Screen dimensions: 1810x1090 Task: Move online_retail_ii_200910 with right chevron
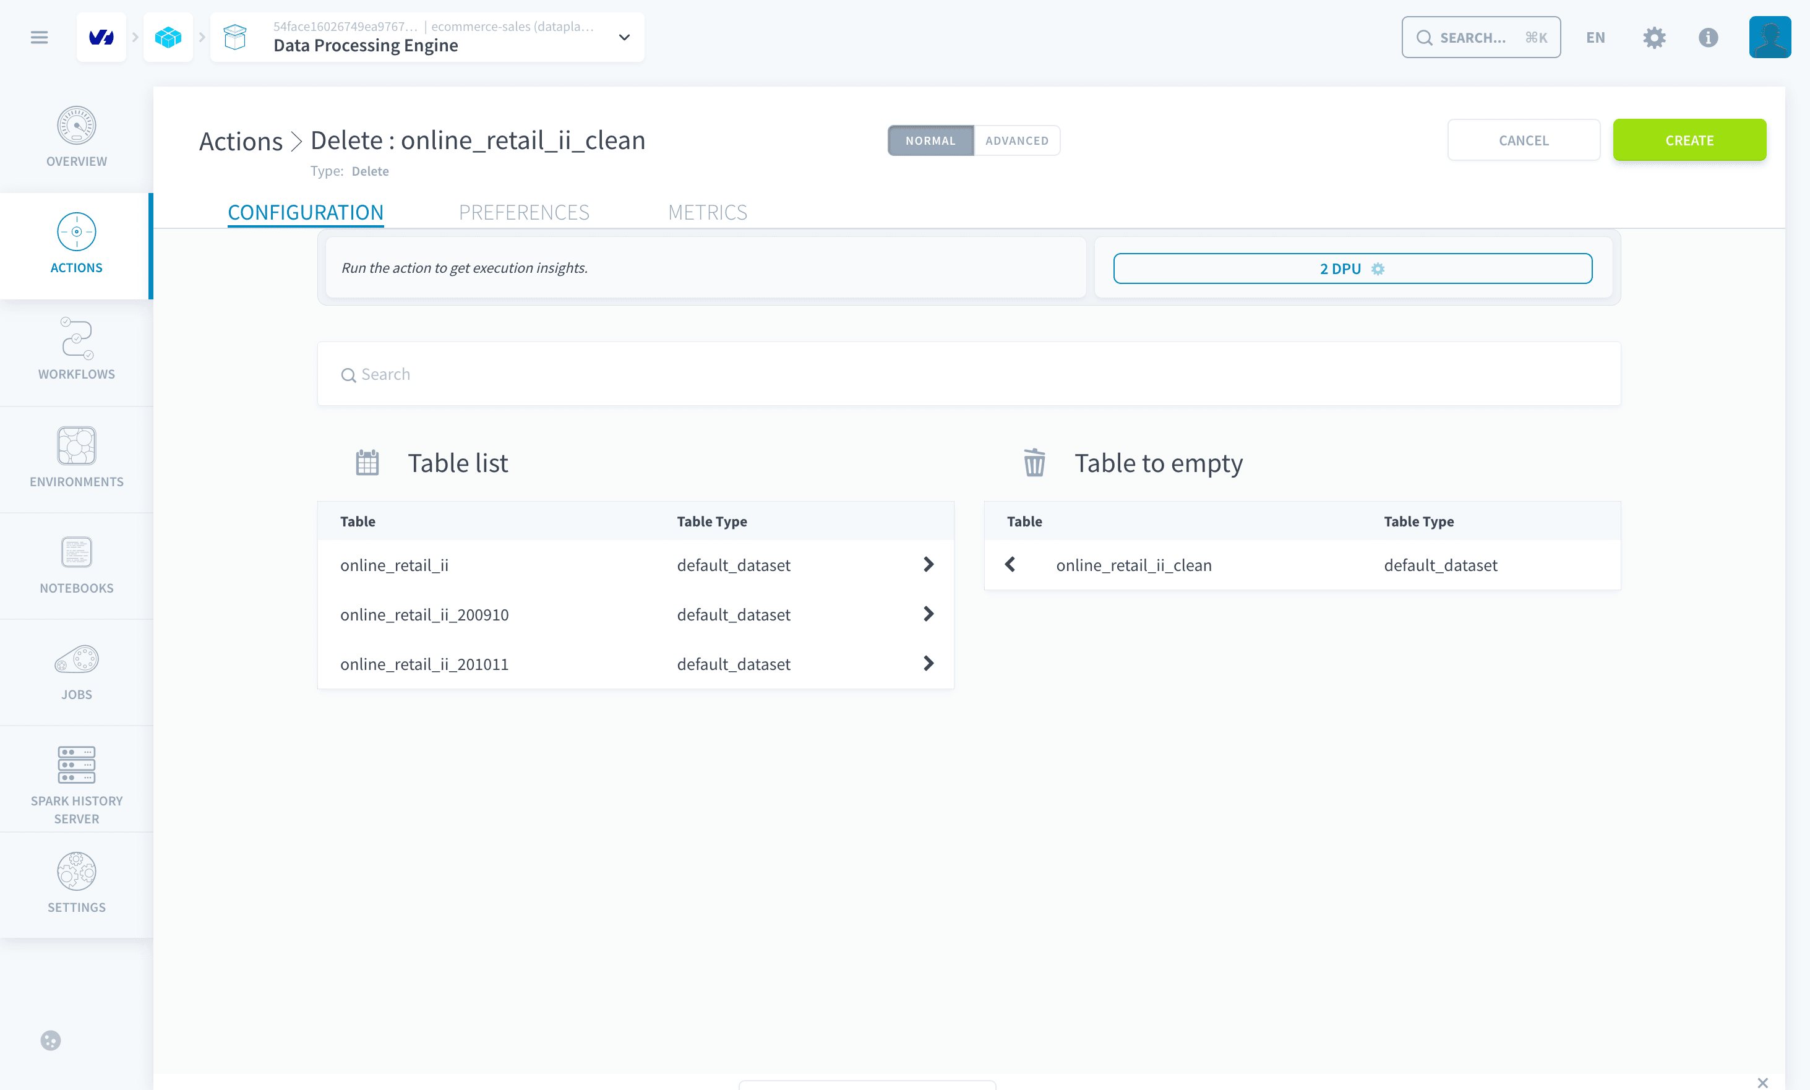[928, 613]
